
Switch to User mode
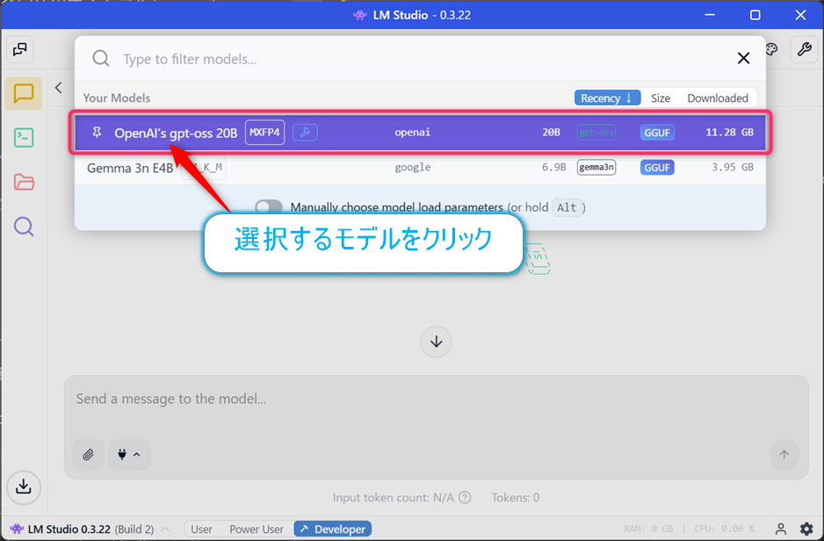201,529
